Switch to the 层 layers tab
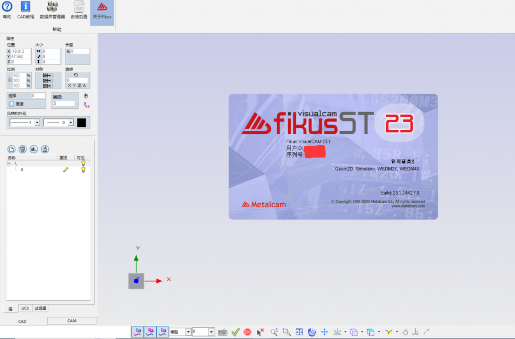 coord(11,308)
